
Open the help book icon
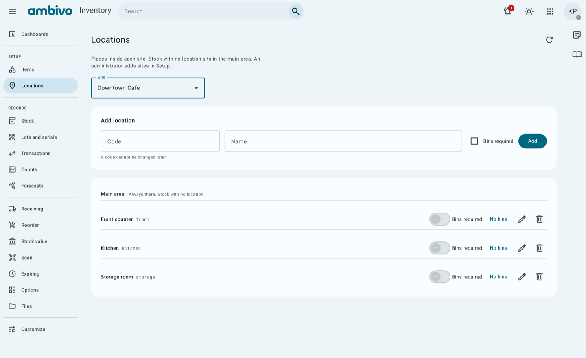point(577,54)
